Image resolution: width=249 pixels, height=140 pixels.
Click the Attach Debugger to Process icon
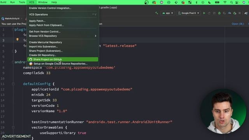235,13
